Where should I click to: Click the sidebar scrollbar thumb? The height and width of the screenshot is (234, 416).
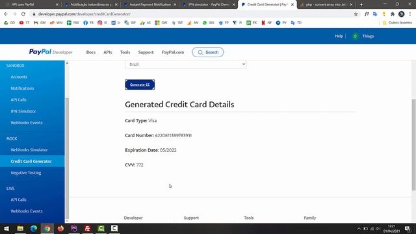click(67, 159)
